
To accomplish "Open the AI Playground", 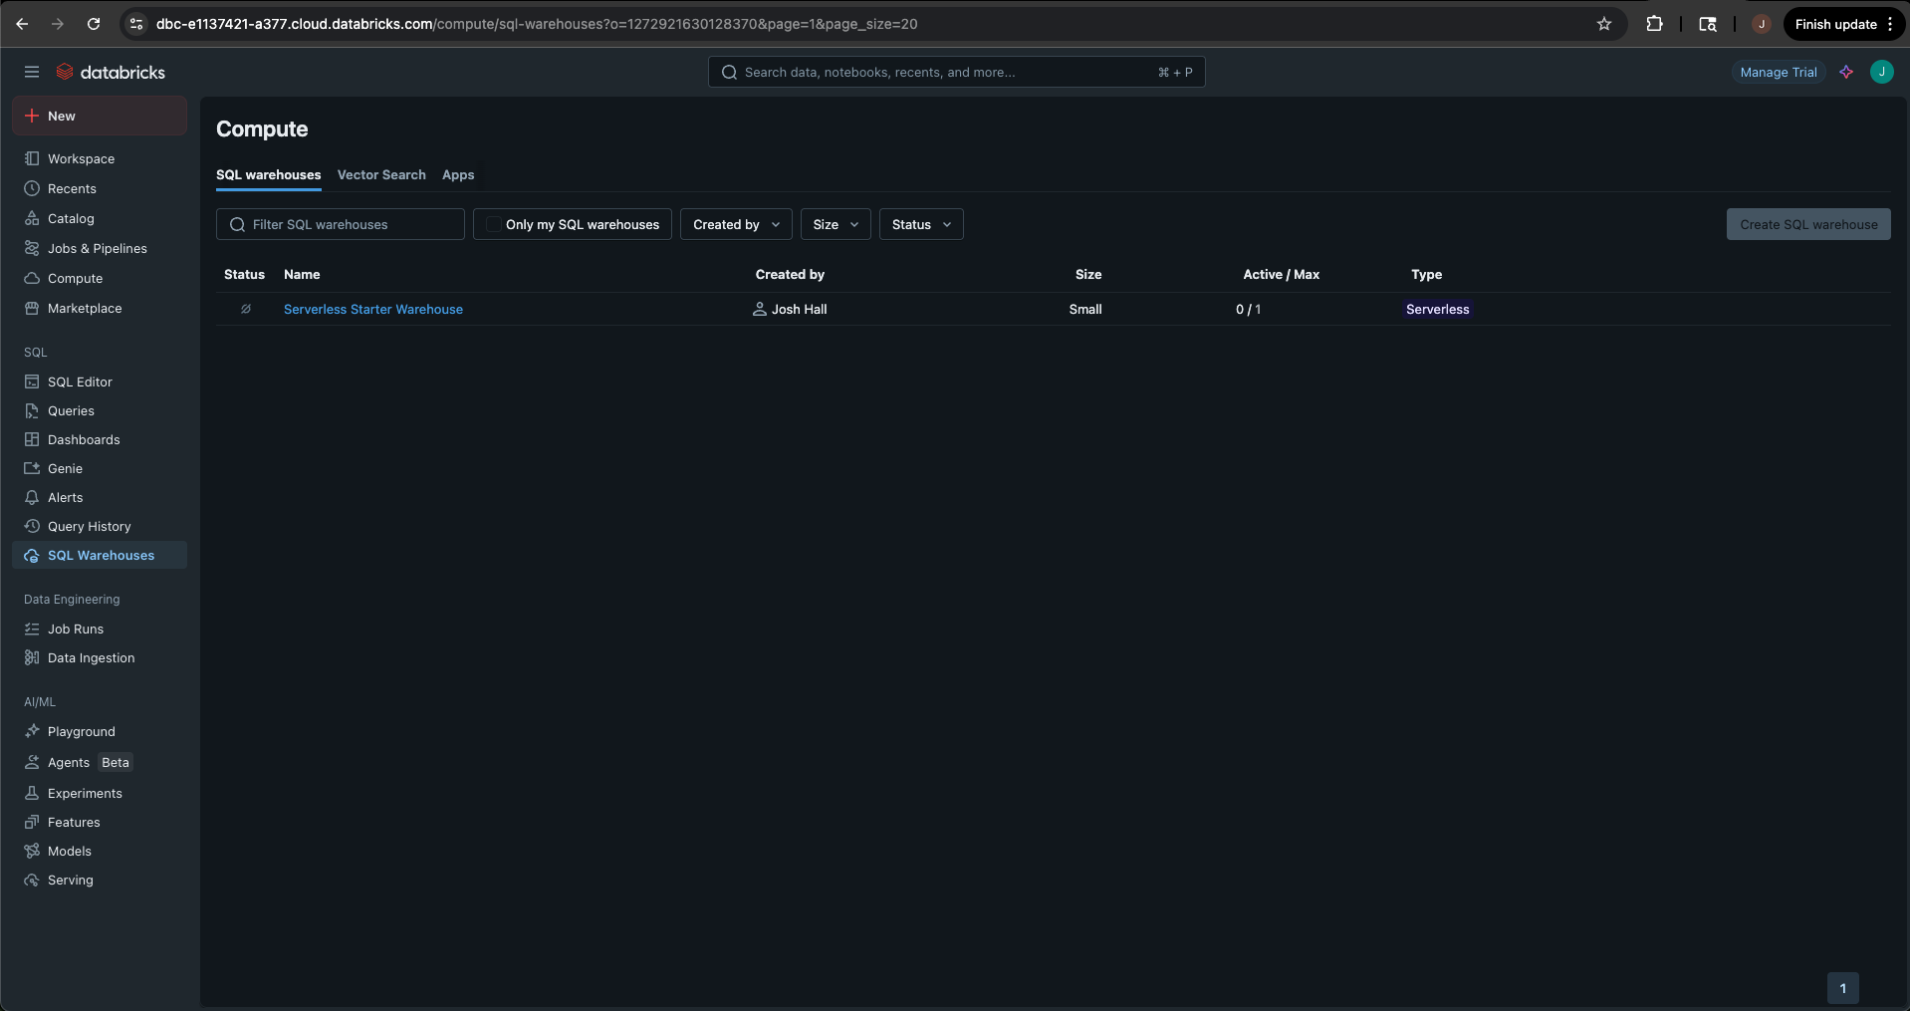I will (100, 731).
